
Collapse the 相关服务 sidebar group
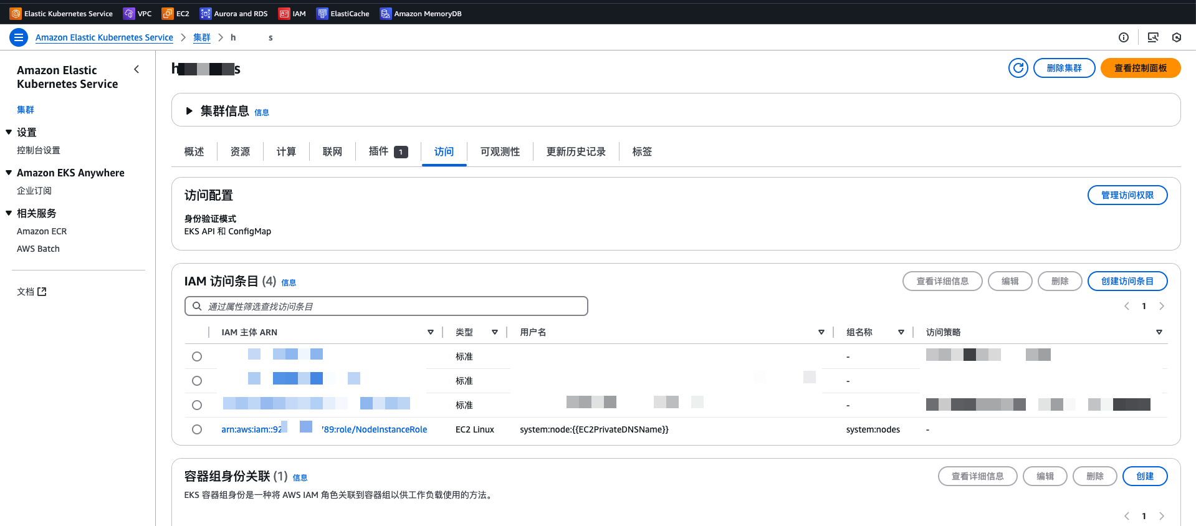pyautogui.click(x=9, y=213)
